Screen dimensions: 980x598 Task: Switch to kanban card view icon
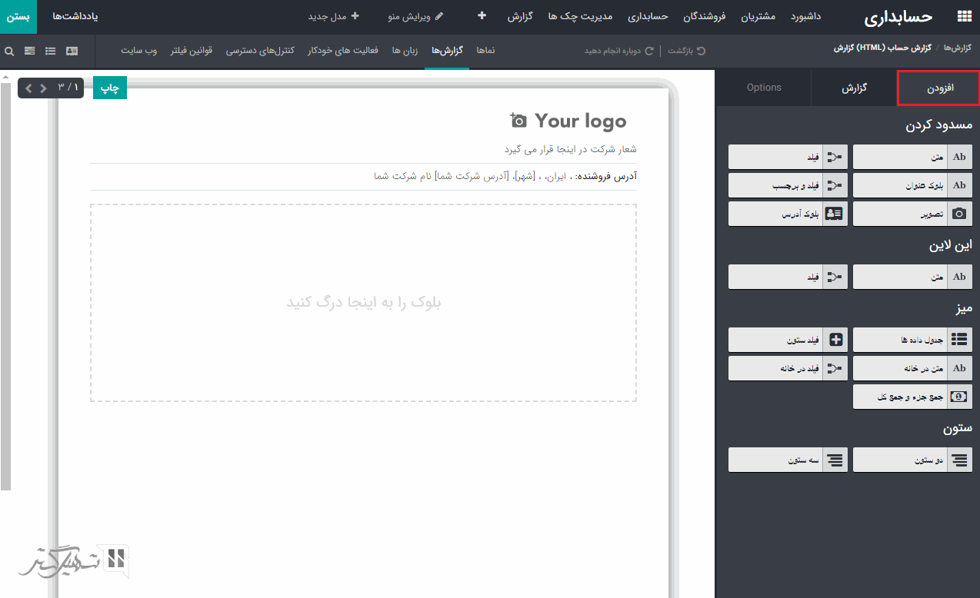point(72,51)
